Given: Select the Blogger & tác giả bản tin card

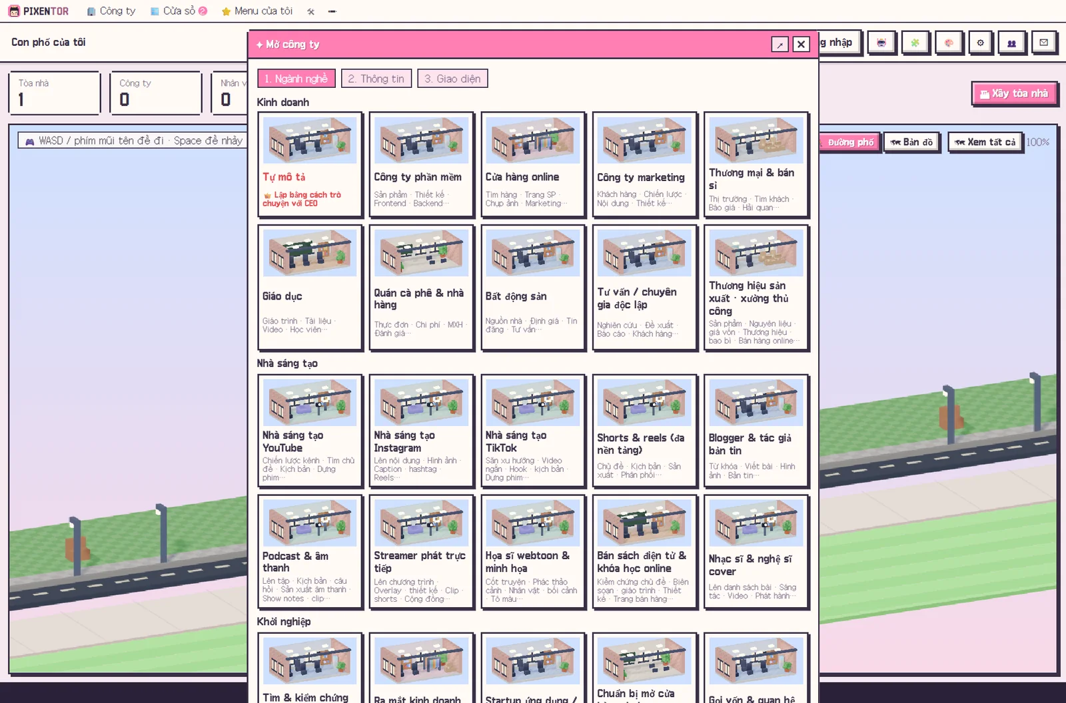Looking at the screenshot, I should (x=757, y=431).
